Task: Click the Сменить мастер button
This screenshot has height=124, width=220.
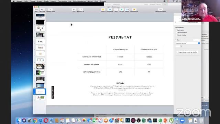Action: (192, 22)
